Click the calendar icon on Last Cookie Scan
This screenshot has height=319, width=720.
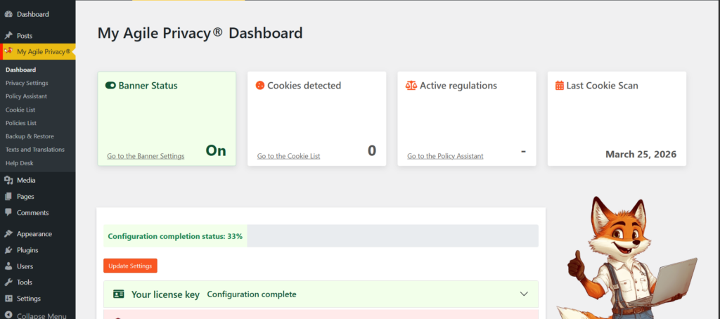tap(559, 86)
